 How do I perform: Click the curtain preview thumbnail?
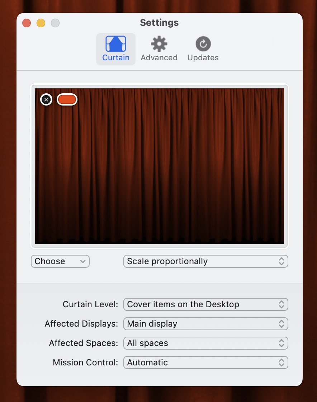(x=159, y=166)
